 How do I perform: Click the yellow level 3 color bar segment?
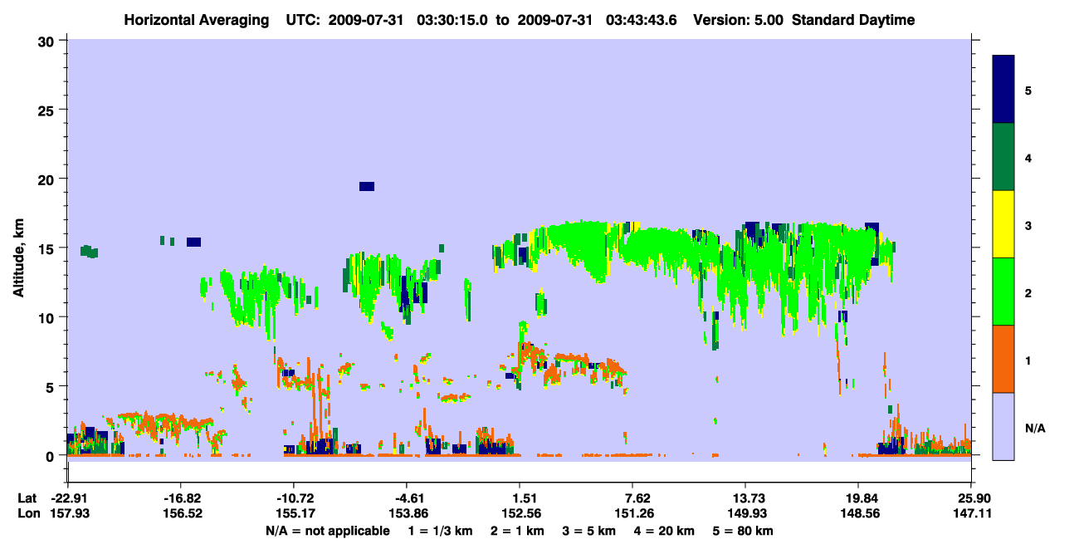point(1003,224)
